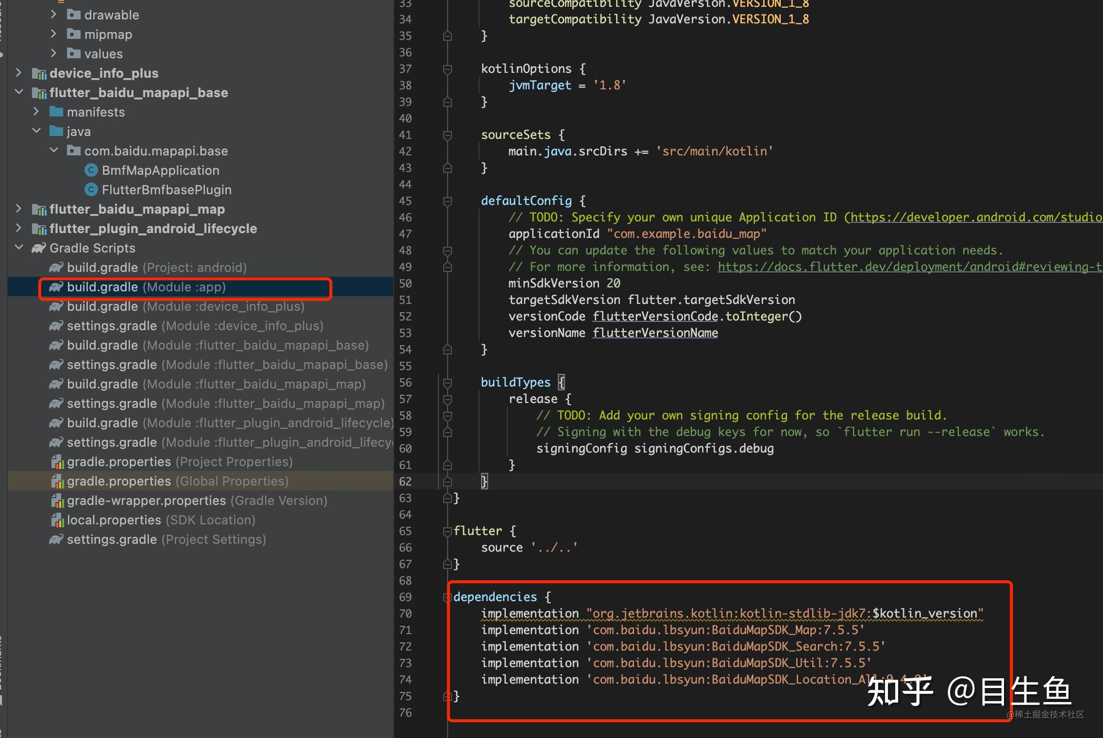The height and width of the screenshot is (738, 1103).
Task: Fold the buildTypes block on line 56
Action: 448,383
